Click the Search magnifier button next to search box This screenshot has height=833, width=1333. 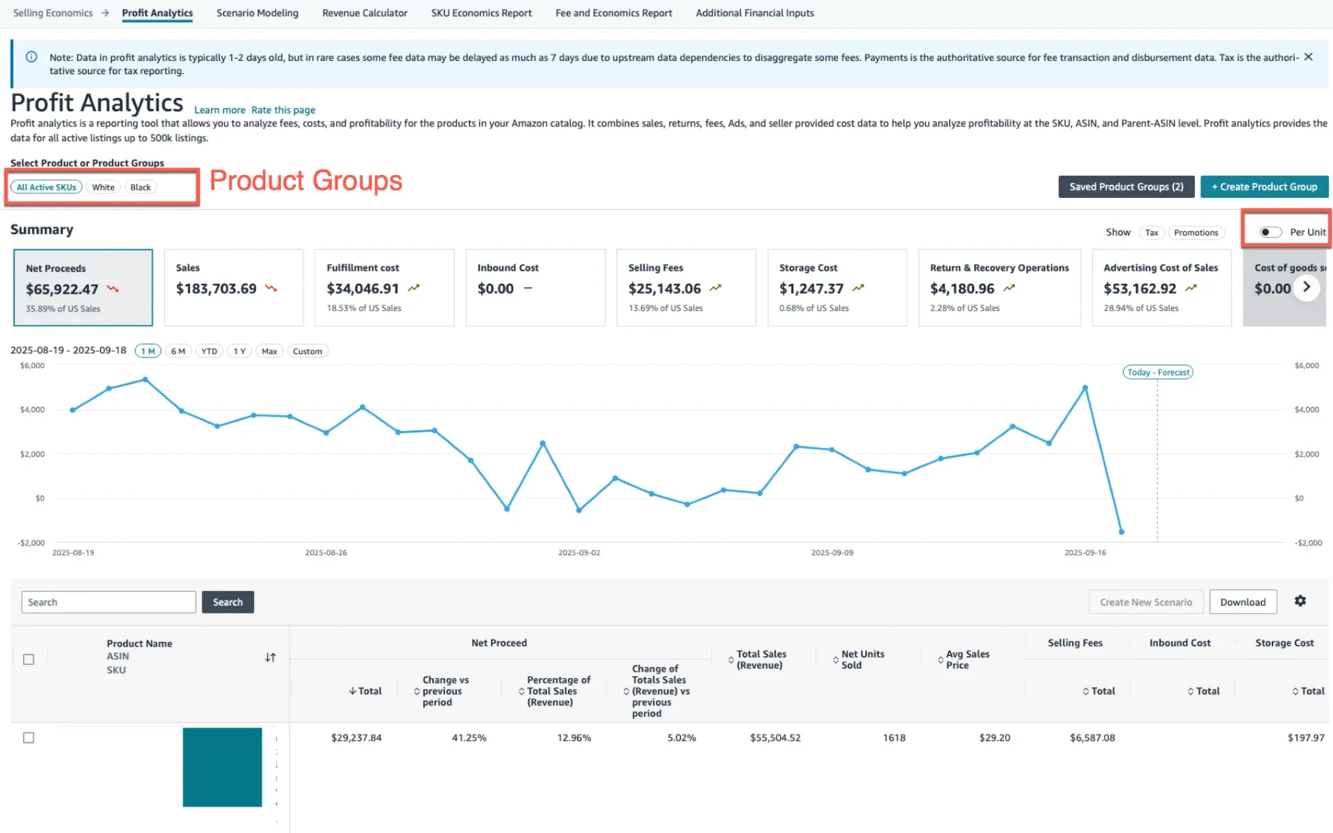click(x=227, y=601)
